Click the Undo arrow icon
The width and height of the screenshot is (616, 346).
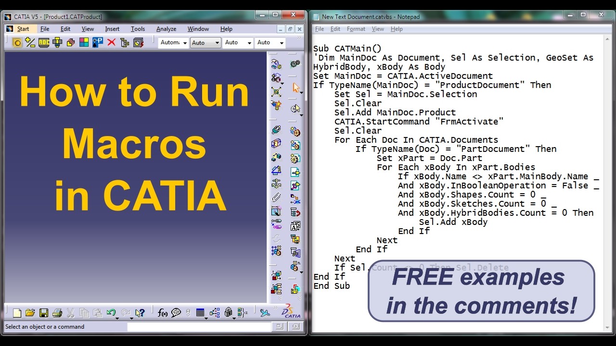click(x=111, y=313)
